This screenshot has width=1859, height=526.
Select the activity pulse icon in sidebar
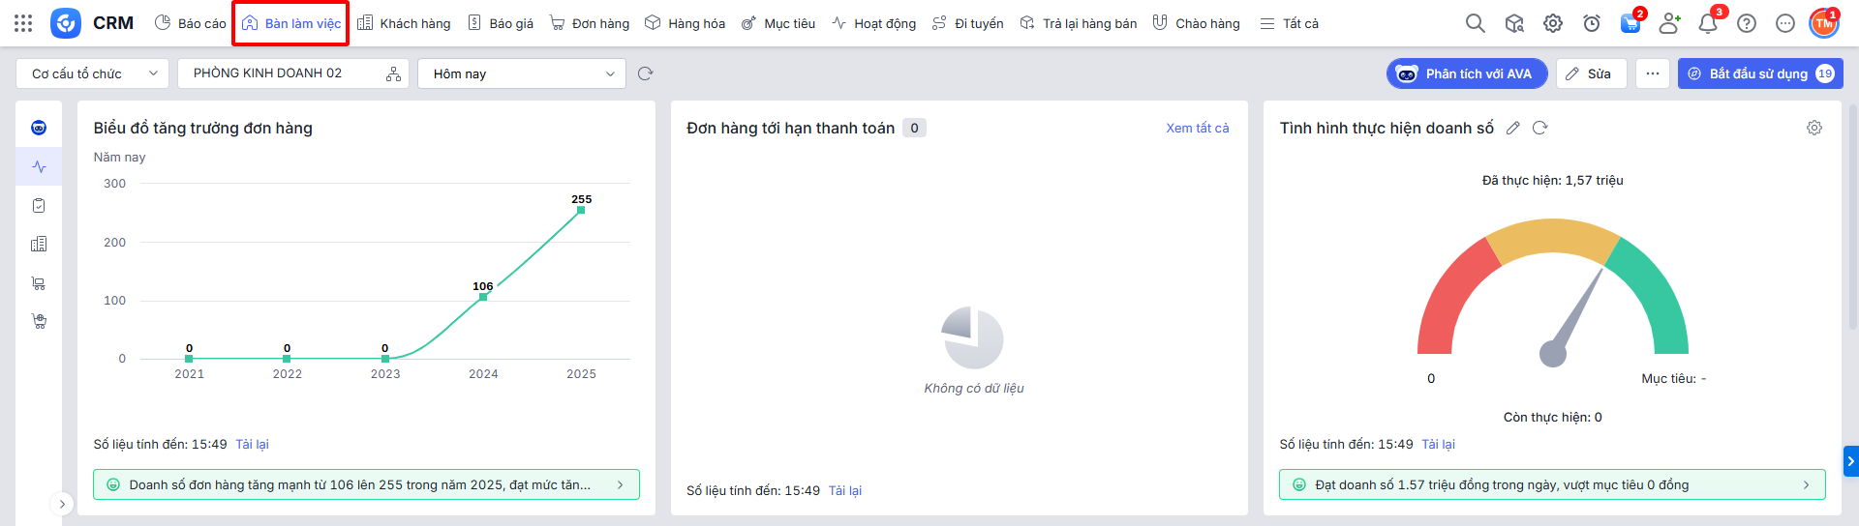[x=39, y=166]
